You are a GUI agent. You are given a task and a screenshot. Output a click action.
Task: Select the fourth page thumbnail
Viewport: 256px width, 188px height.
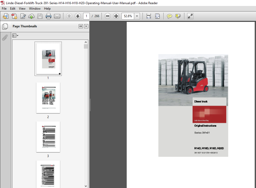click(48, 174)
